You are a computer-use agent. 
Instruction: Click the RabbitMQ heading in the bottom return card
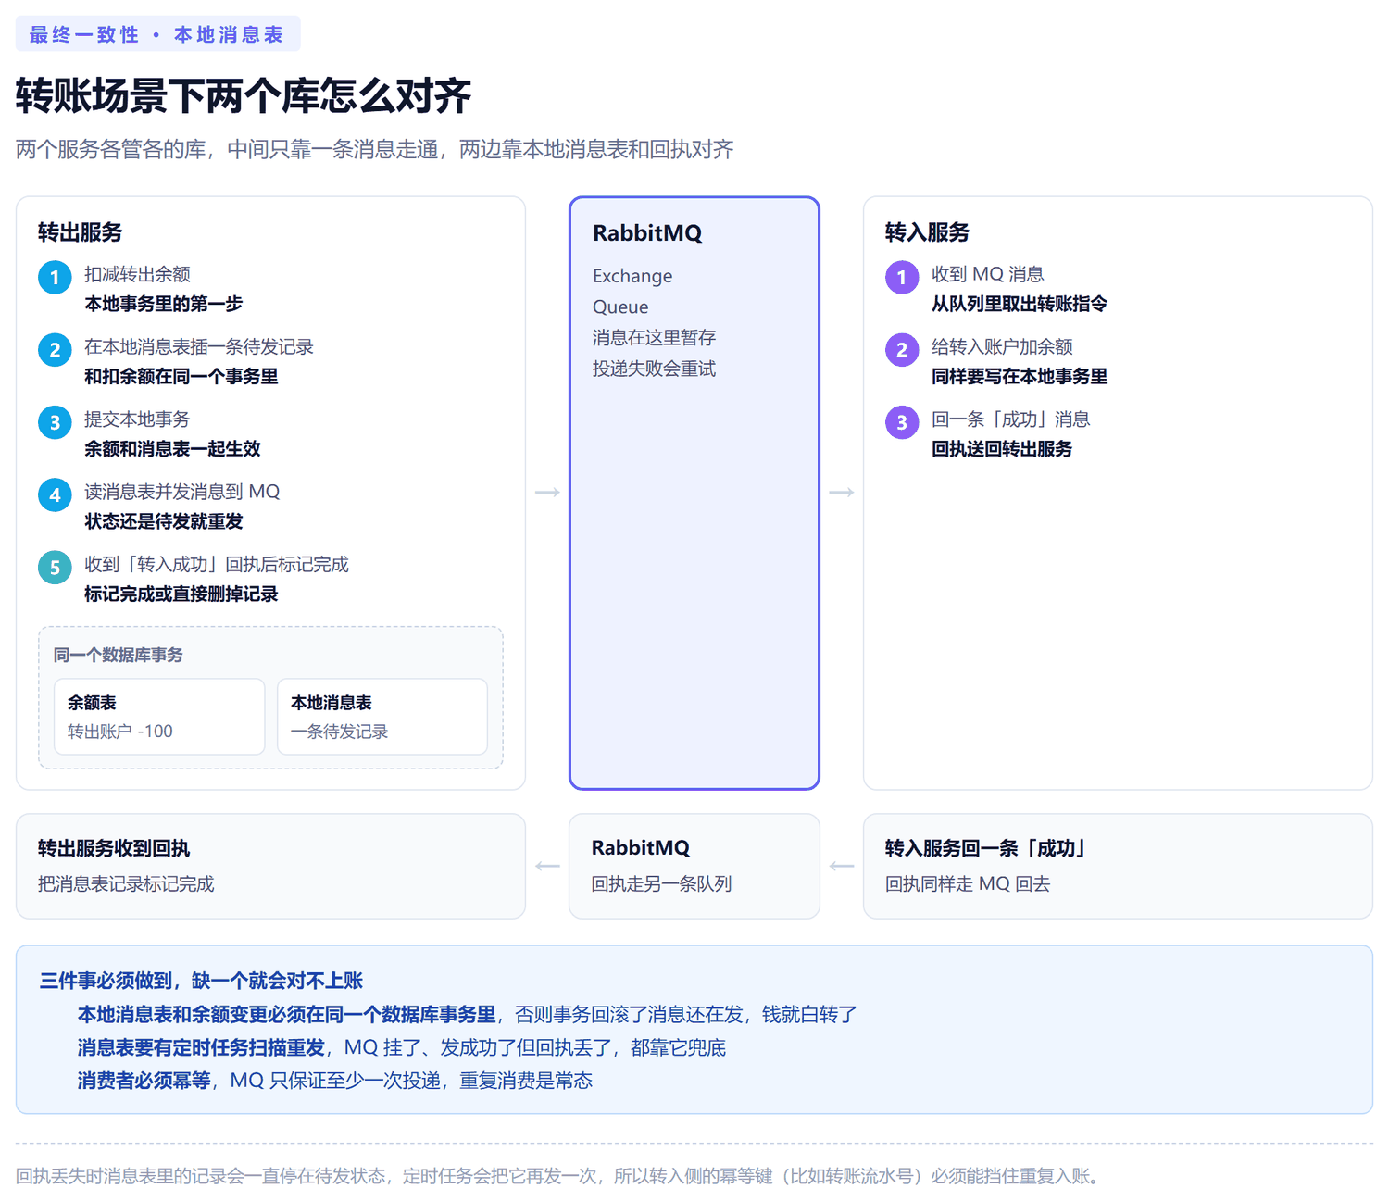click(641, 848)
